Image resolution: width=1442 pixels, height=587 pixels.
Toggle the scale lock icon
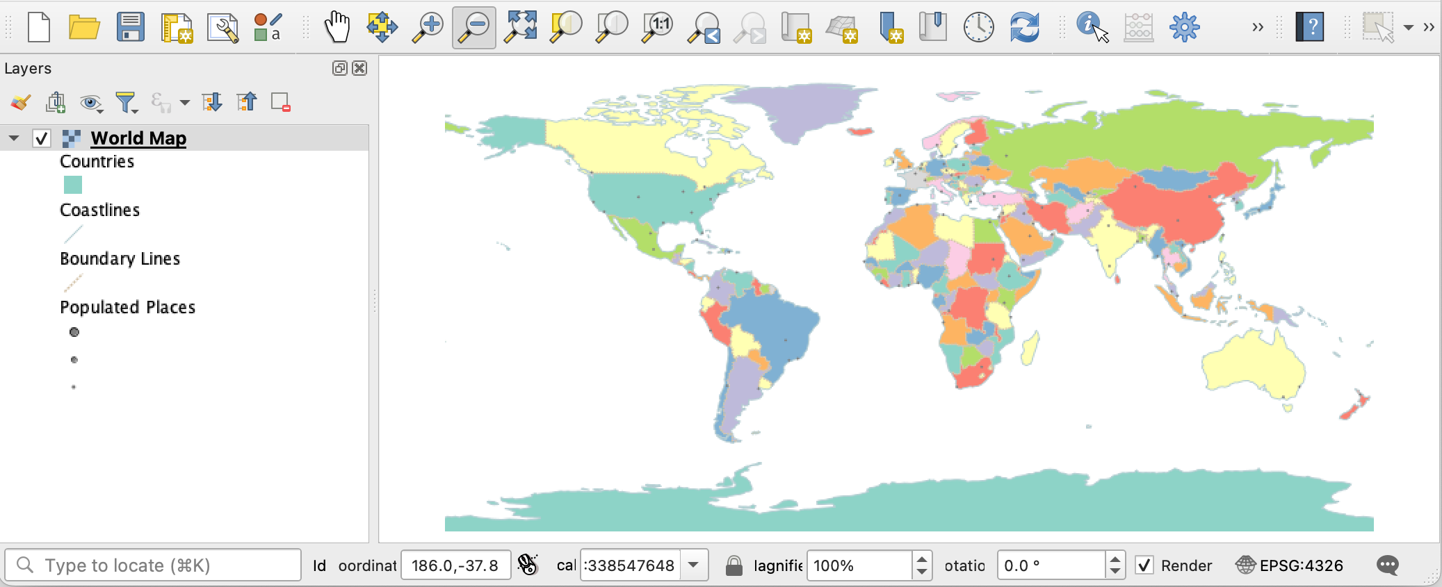(x=734, y=565)
